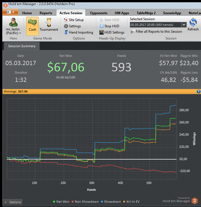Go to the Opponents tab

[99, 13]
